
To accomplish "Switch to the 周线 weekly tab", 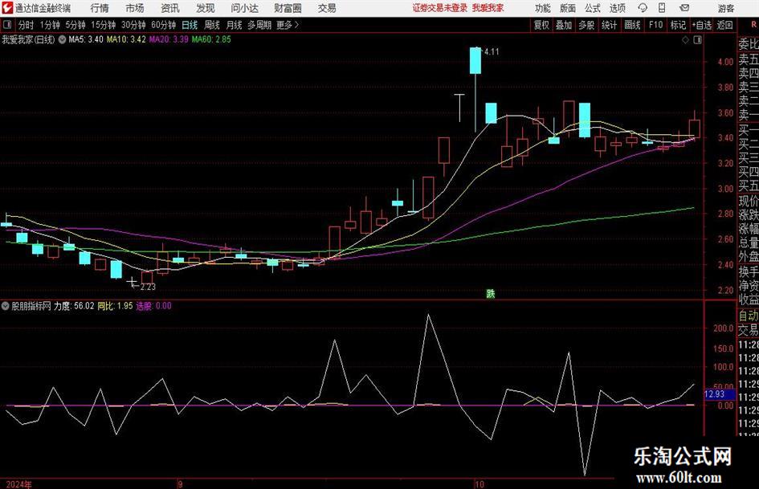I will 211,25.
